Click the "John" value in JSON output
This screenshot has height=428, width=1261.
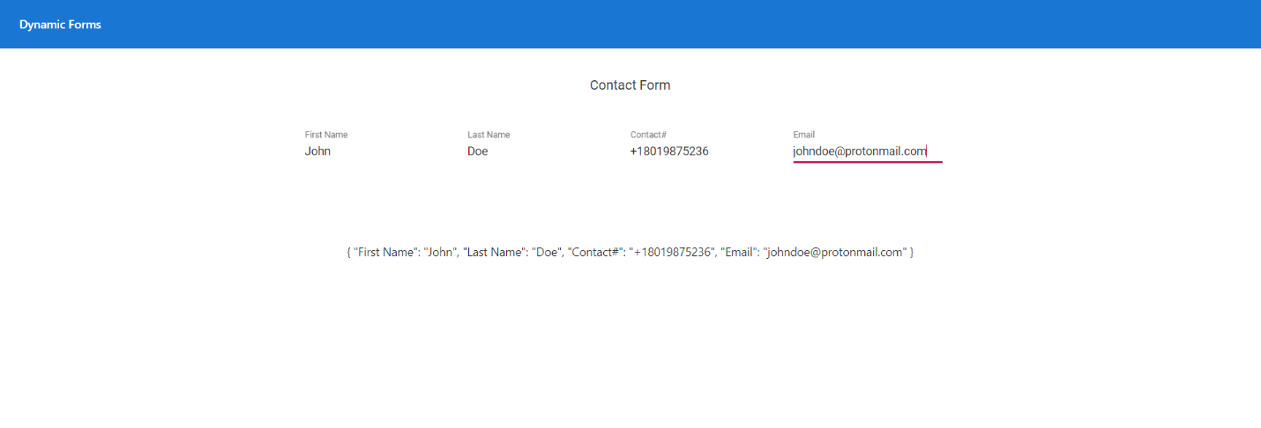(x=440, y=253)
